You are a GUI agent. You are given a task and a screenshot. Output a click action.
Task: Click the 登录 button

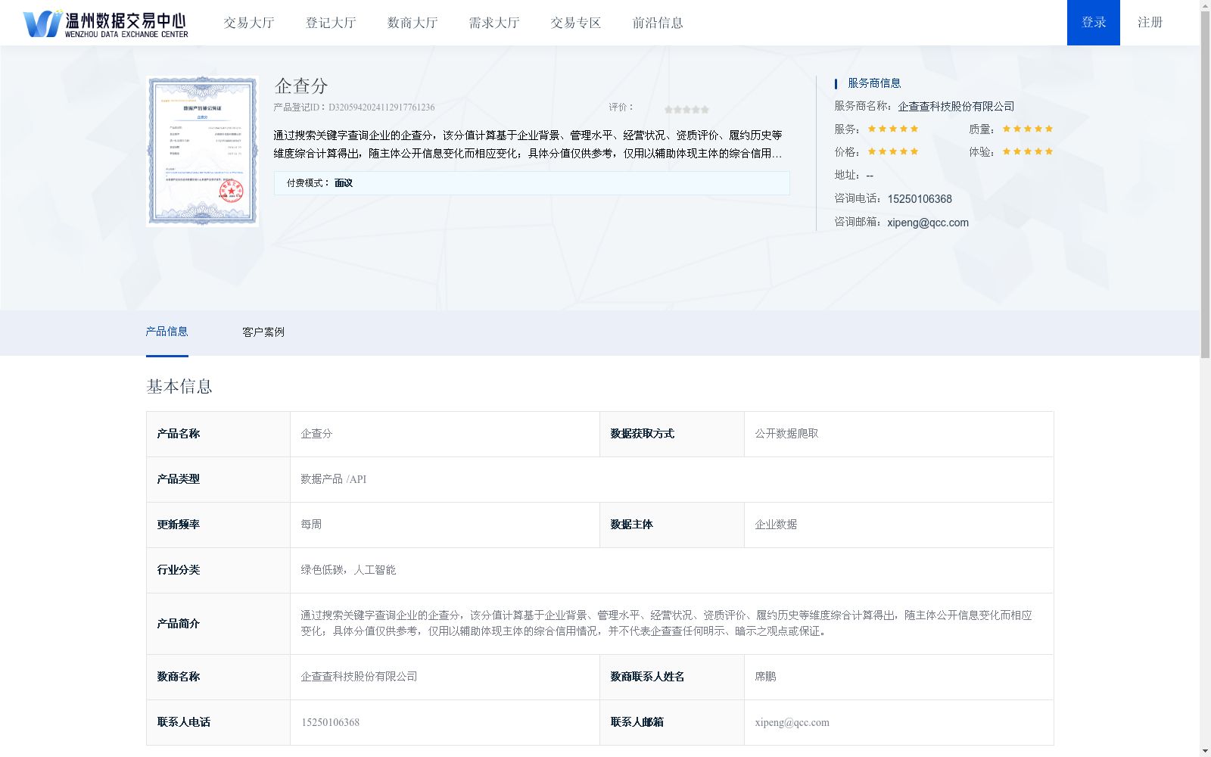pos(1093,23)
